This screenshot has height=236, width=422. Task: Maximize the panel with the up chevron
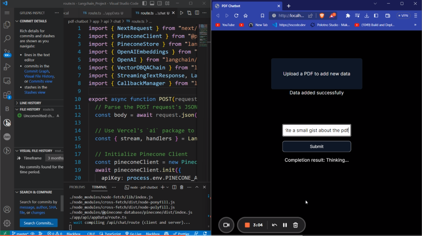coord(197,187)
